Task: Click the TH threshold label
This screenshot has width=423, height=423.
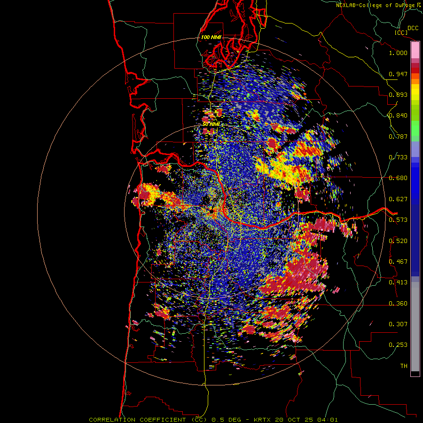Action: (x=404, y=366)
